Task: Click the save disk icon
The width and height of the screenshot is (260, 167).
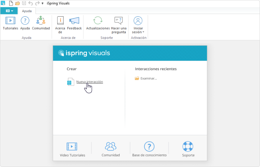Action: (24, 3)
